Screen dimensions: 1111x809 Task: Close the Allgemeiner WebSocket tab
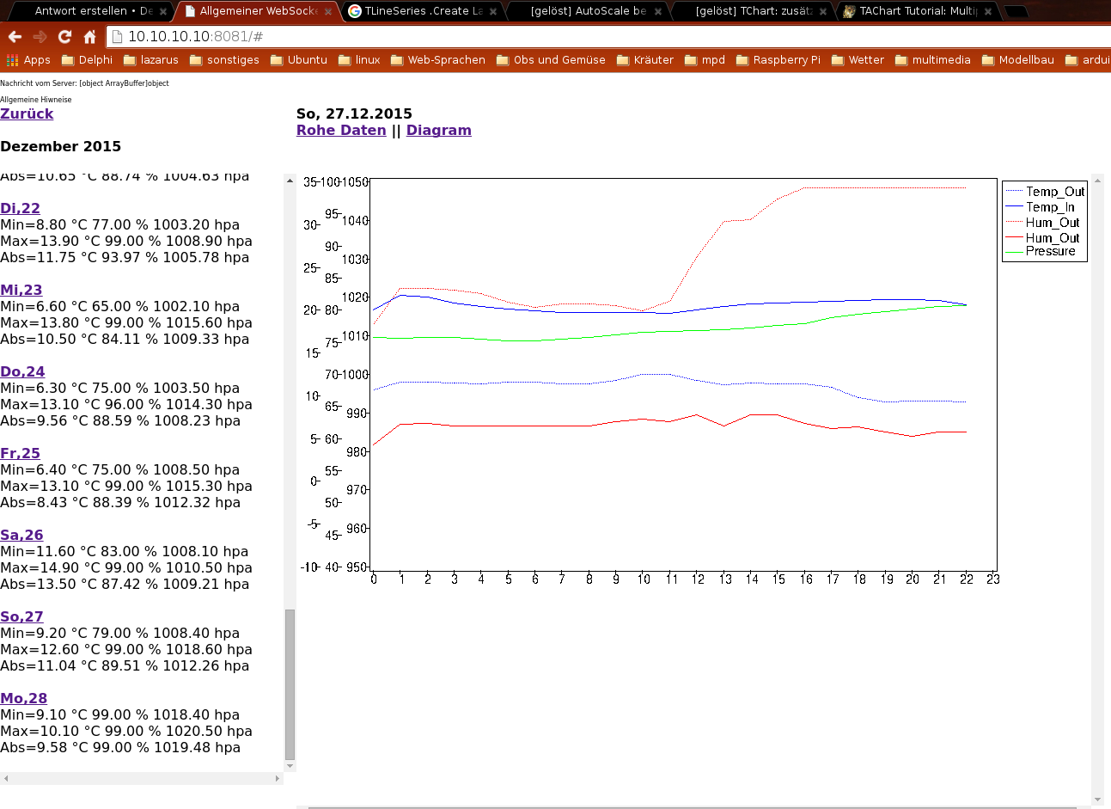click(328, 12)
